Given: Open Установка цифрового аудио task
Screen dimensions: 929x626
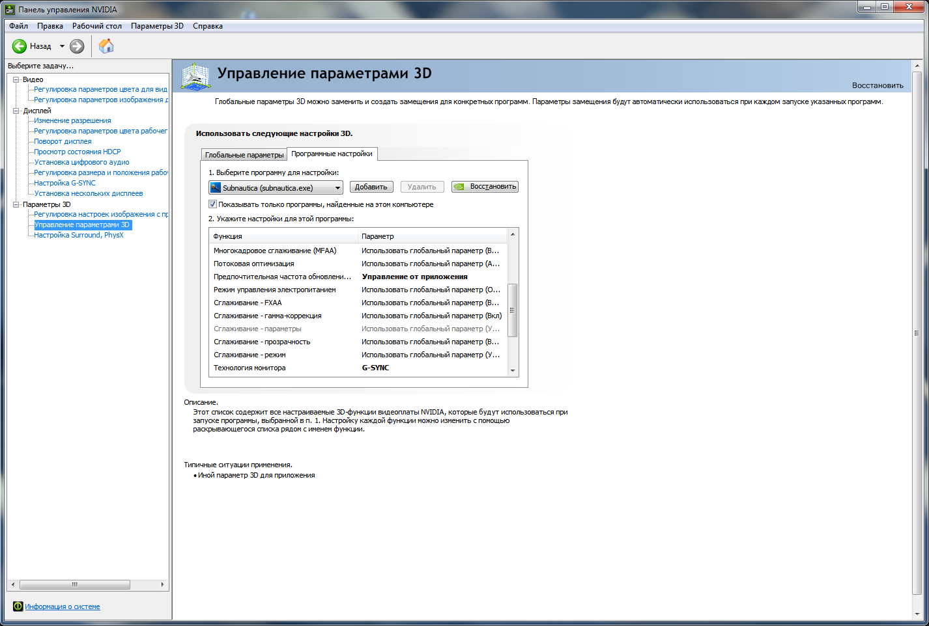Looking at the screenshot, I should pos(81,162).
